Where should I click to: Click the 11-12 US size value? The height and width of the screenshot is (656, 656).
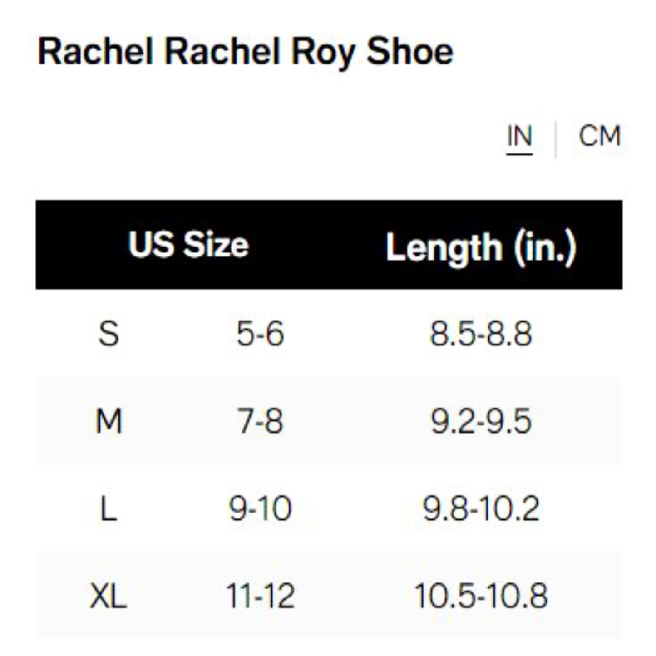[x=260, y=596]
